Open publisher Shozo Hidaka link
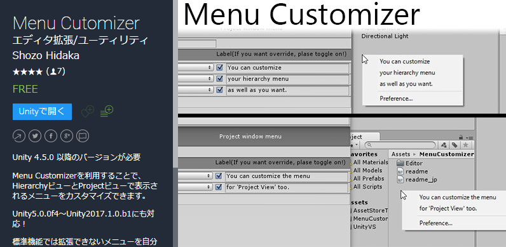The width and height of the screenshot is (506, 247). point(46,55)
